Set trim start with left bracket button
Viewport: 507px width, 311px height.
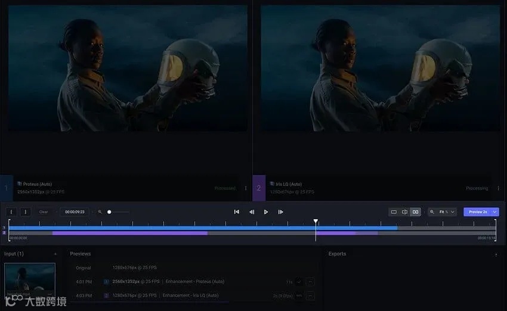tap(11, 212)
